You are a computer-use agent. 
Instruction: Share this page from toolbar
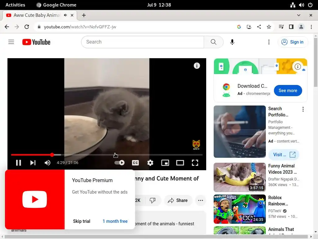[x=259, y=27]
